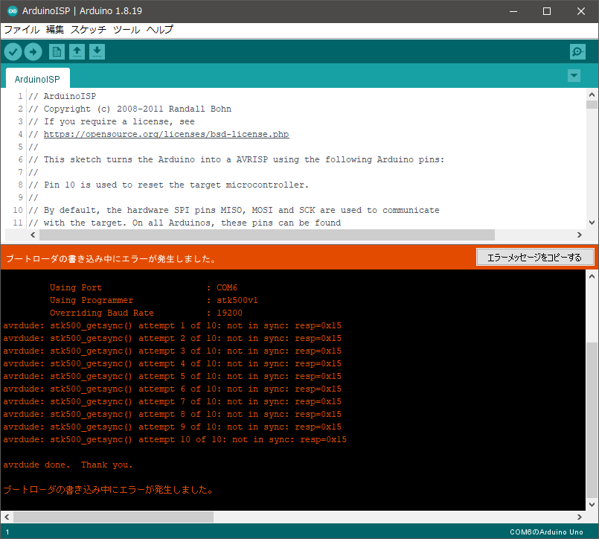Open the ファイル menu
Screen dimensions: 599x539
coord(22,30)
